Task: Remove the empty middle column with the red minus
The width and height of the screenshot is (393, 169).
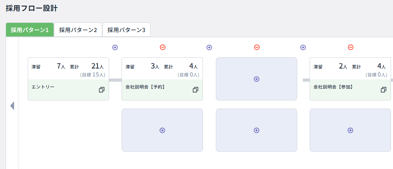Action: 257,47
